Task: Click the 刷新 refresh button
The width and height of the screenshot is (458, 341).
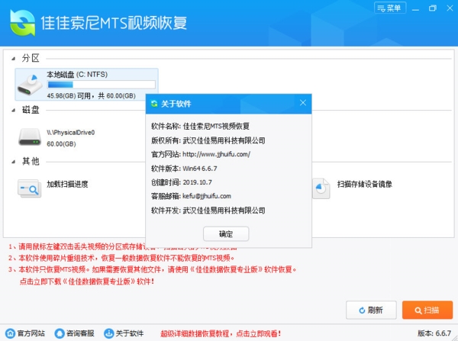Action: click(x=371, y=310)
